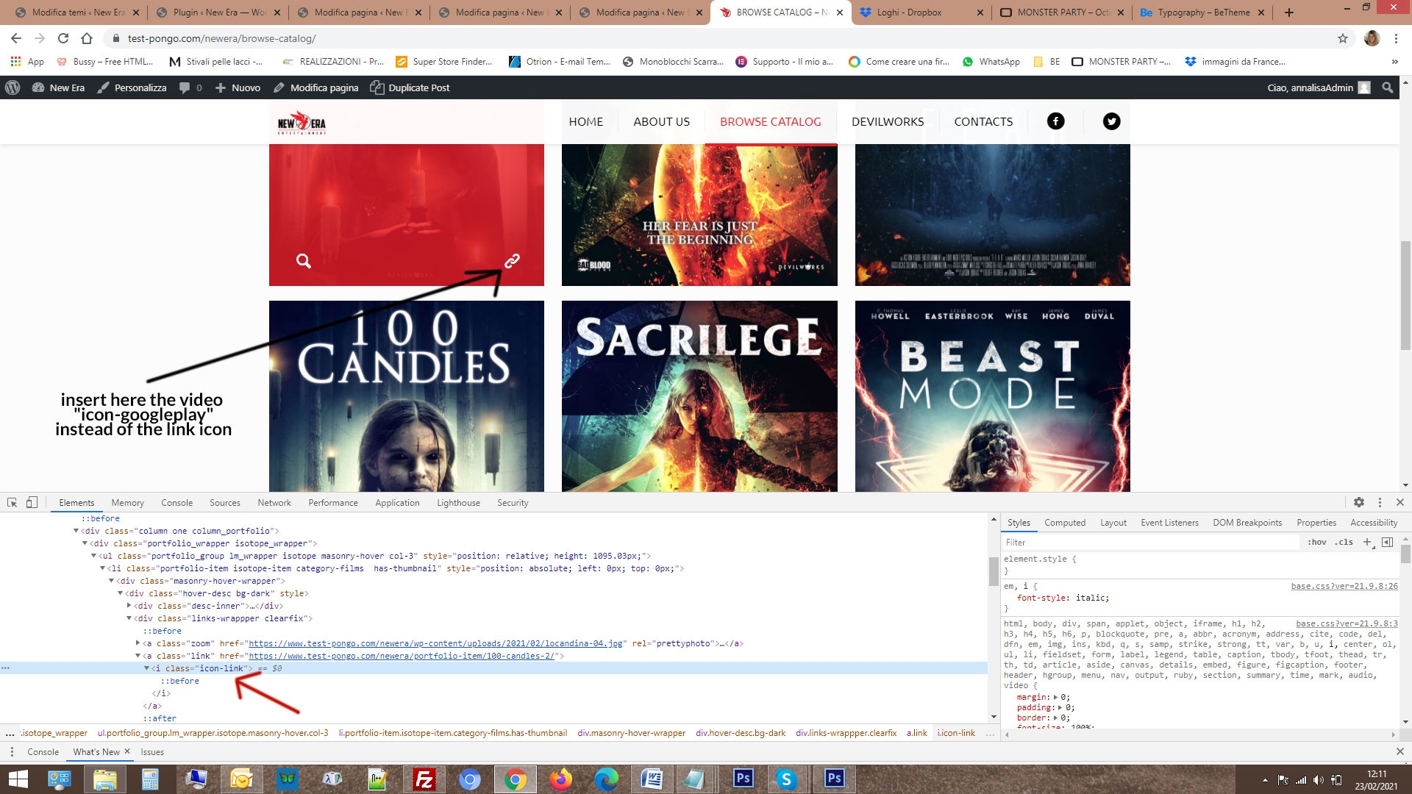Toggle the .cls class editor
Viewport: 1412px width, 794px height.
[1344, 543]
